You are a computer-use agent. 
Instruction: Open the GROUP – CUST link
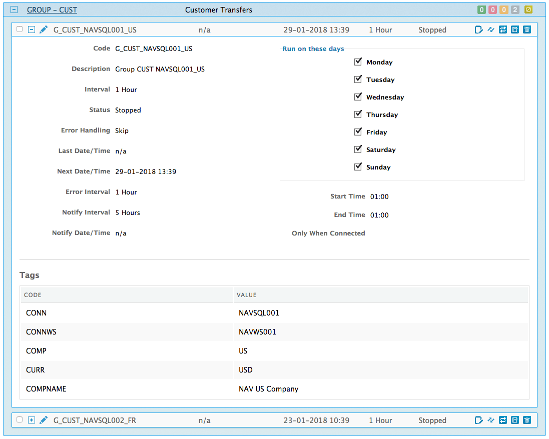click(x=52, y=9)
